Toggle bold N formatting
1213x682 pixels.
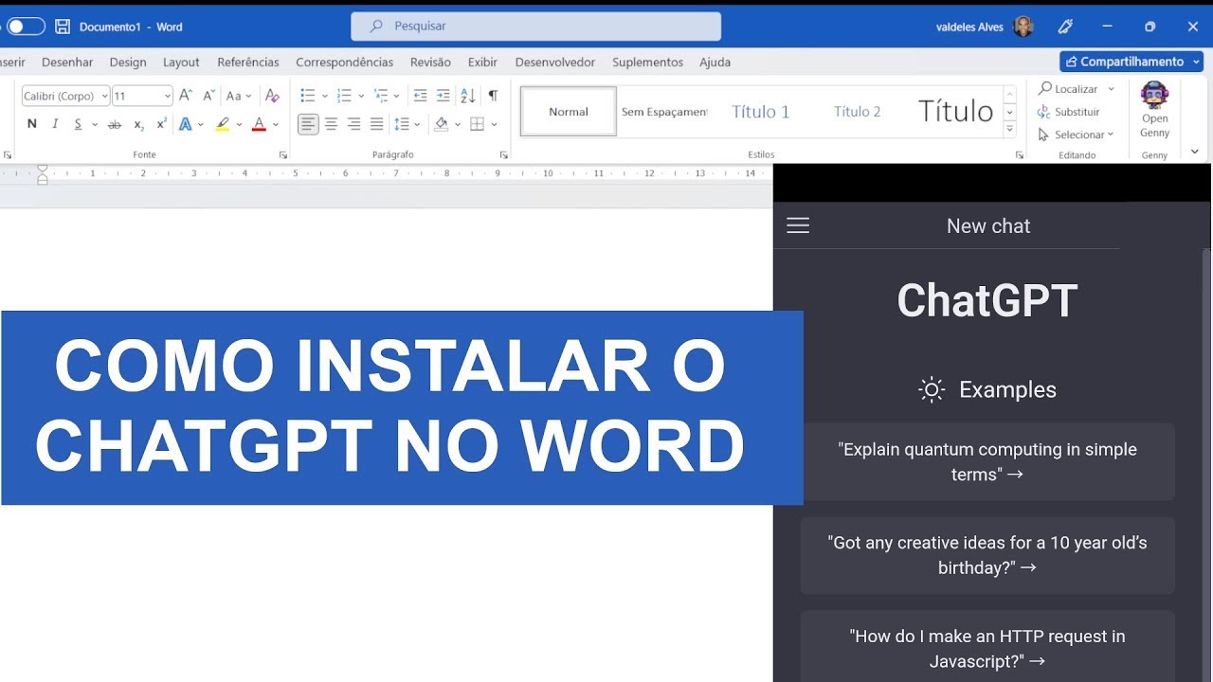(x=32, y=124)
